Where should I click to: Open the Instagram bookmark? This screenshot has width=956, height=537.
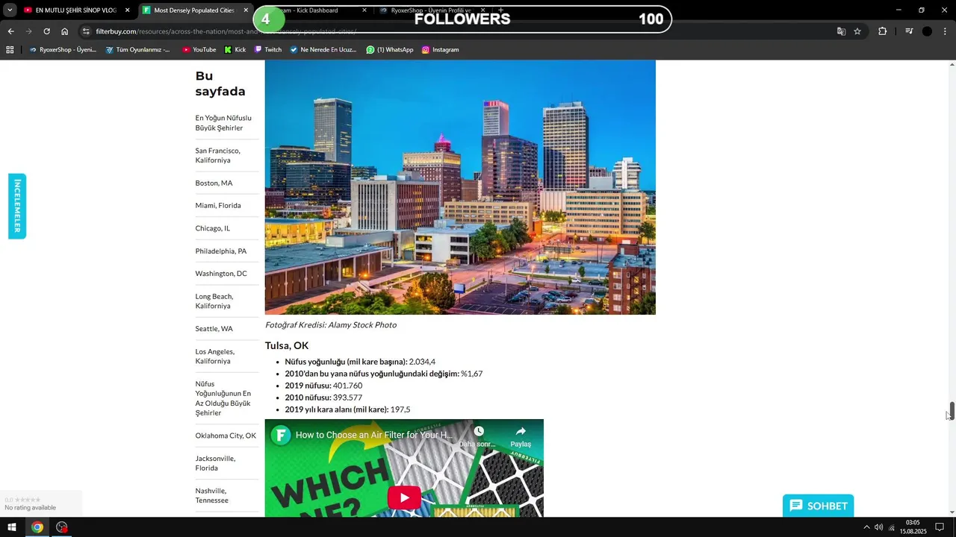pos(440,50)
